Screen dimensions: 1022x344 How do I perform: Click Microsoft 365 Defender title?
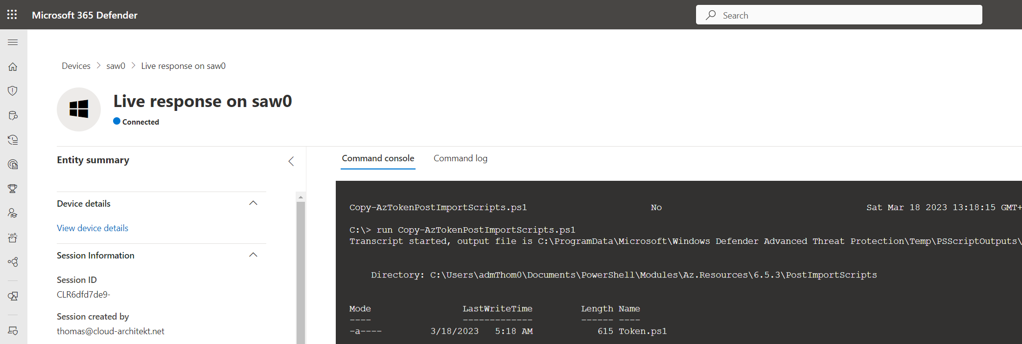click(85, 15)
